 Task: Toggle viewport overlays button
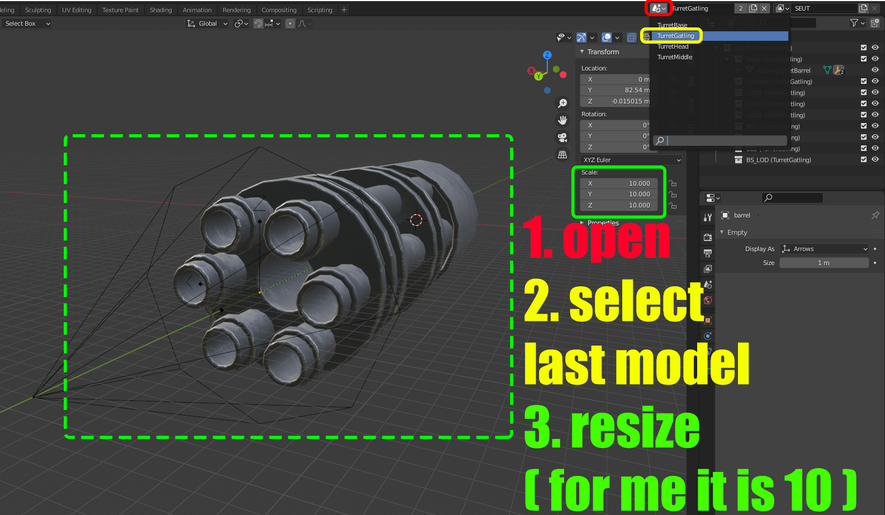tap(607, 37)
